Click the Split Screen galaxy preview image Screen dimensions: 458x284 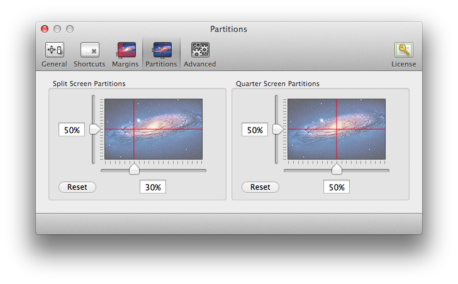154,129
